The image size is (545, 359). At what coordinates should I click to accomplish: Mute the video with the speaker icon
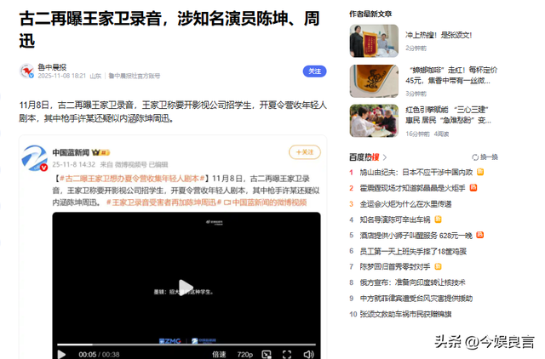click(308, 355)
